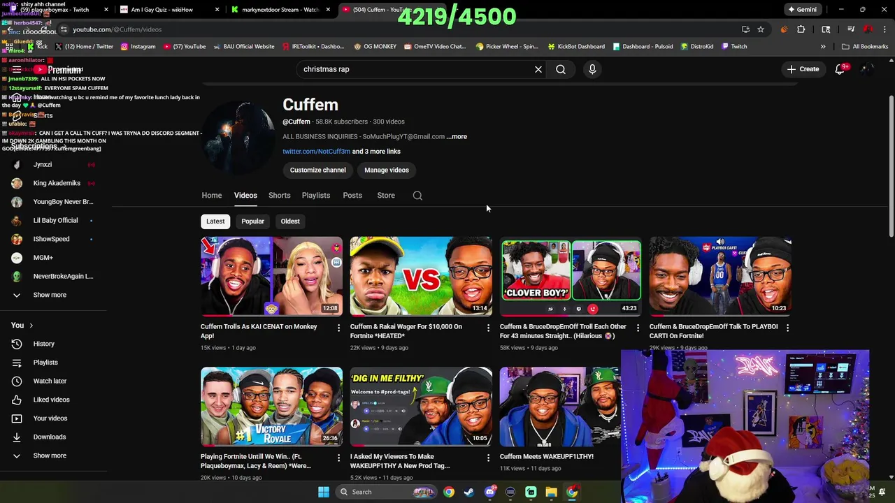Expand channel description with ...more
Image resolution: width=895 pixels, height=503 pixels.
(x=457, y=137)
